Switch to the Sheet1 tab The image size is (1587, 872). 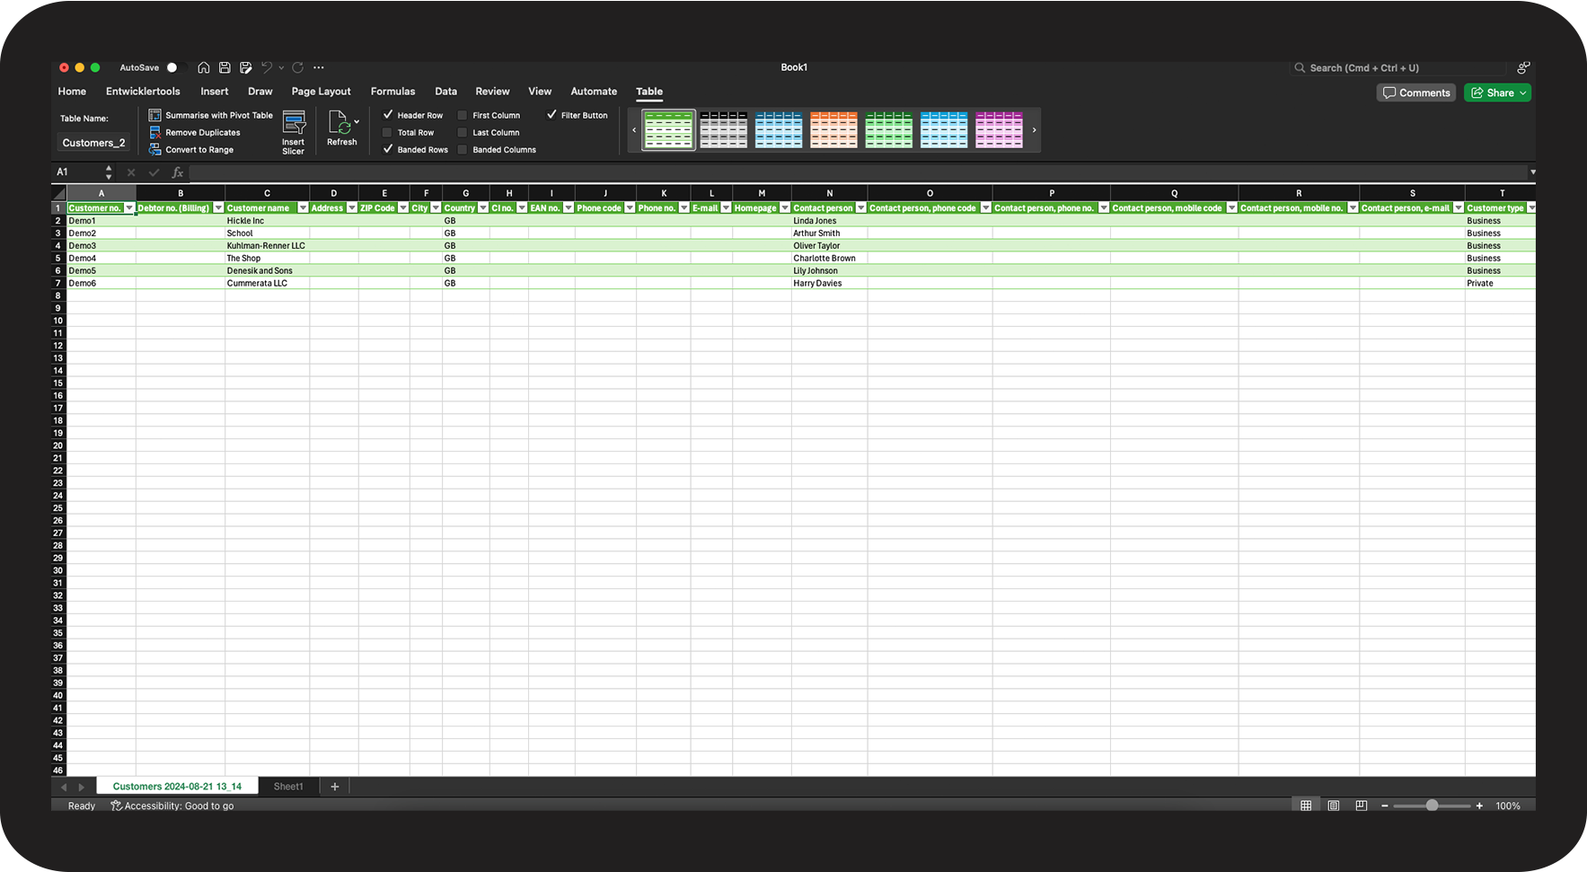coord(288,787)
